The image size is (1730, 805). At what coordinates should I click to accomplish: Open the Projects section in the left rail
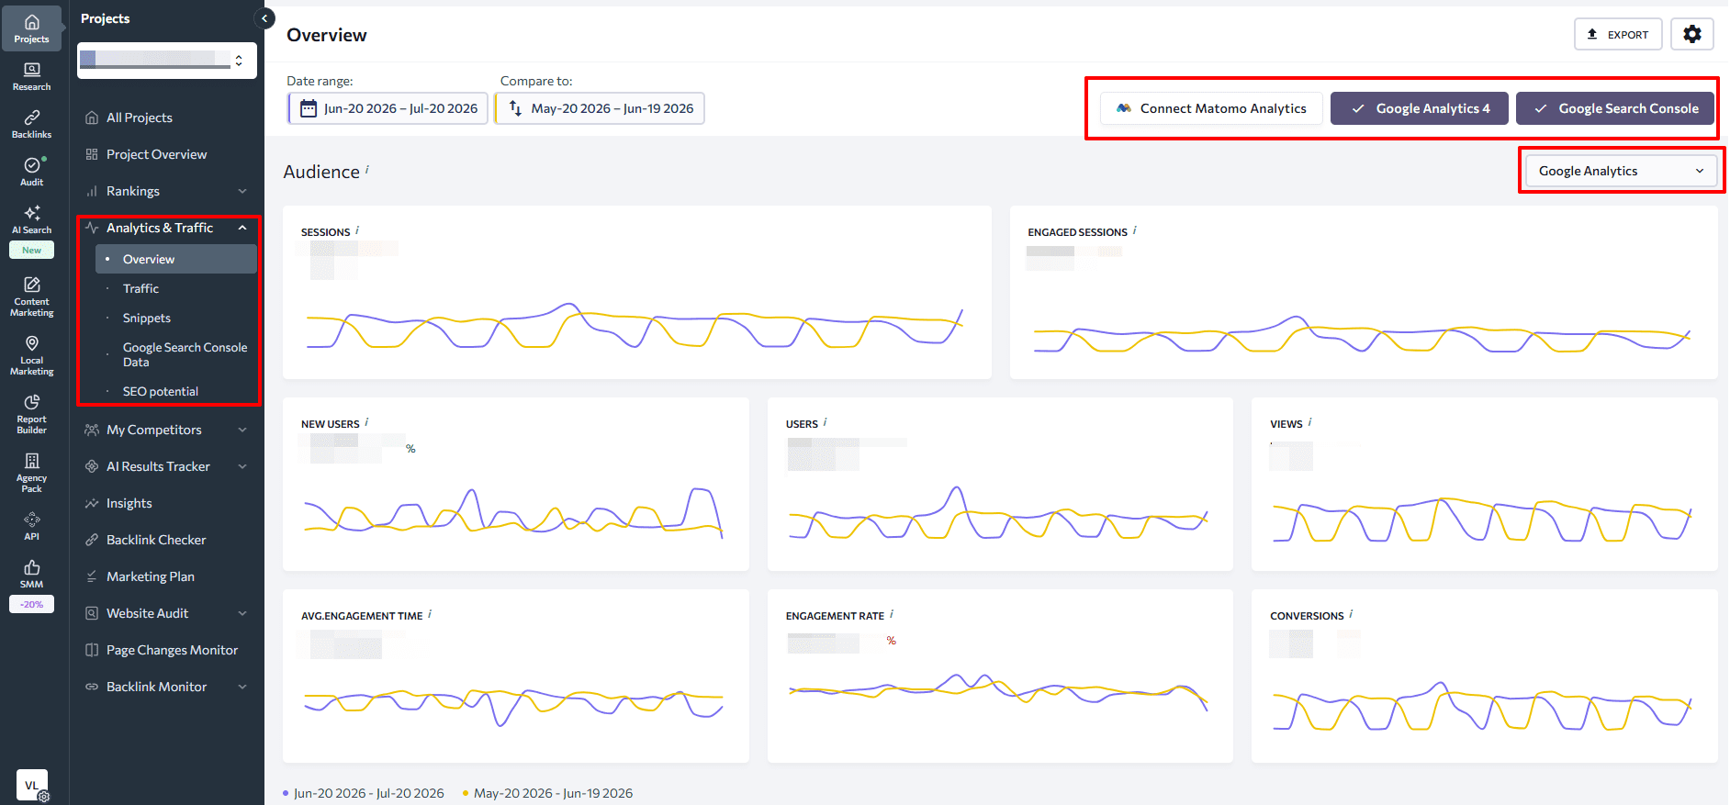coord(31,28)
